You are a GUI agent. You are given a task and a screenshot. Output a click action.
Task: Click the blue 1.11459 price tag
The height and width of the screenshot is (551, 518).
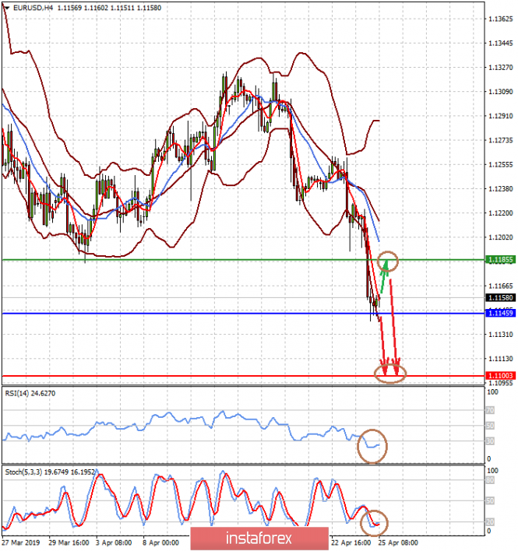pos(499,313)
